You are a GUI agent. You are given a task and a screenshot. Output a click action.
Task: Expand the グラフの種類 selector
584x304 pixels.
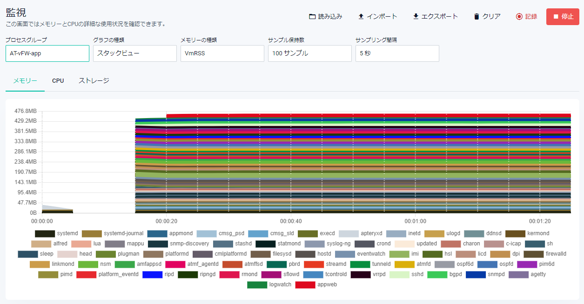click(x=135, y=53)
